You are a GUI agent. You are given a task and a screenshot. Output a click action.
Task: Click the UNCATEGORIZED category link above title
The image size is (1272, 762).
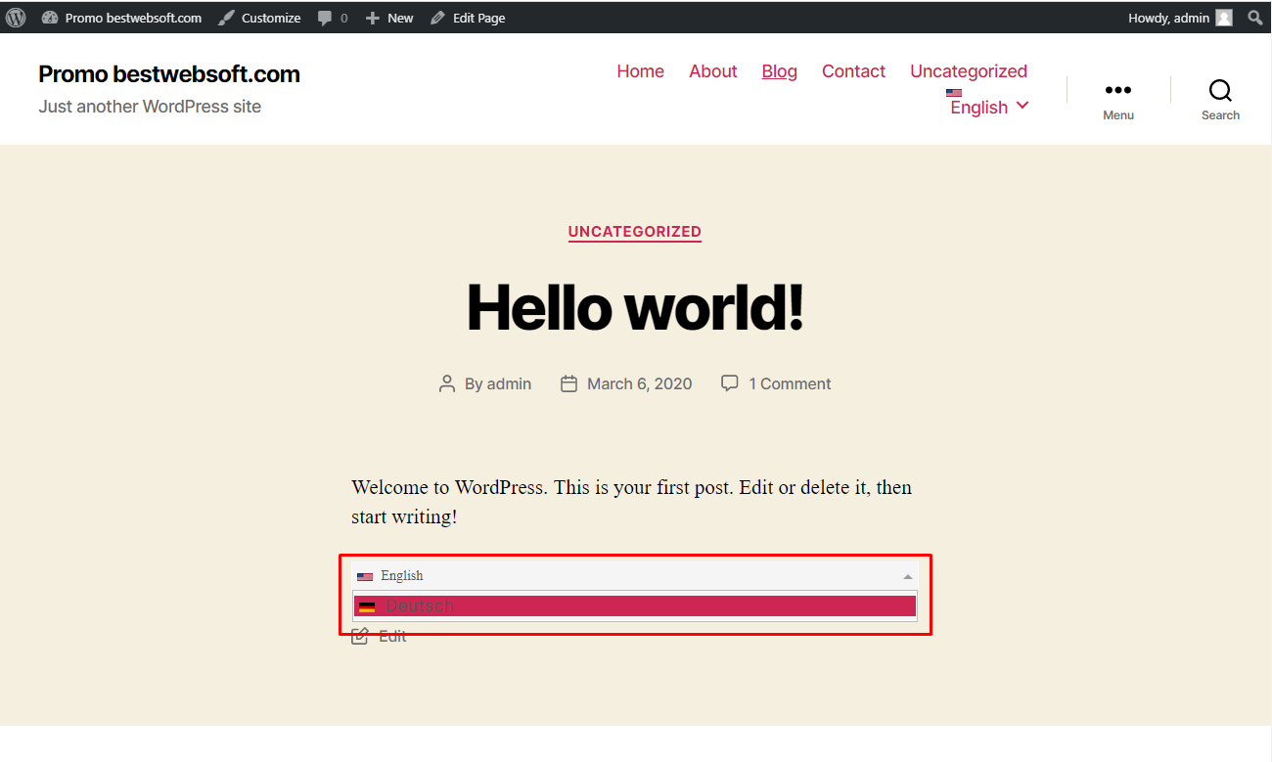click(x=635, y=232)
